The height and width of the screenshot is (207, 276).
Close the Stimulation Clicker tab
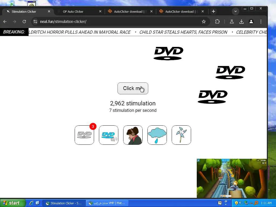[x=49, y=11]
